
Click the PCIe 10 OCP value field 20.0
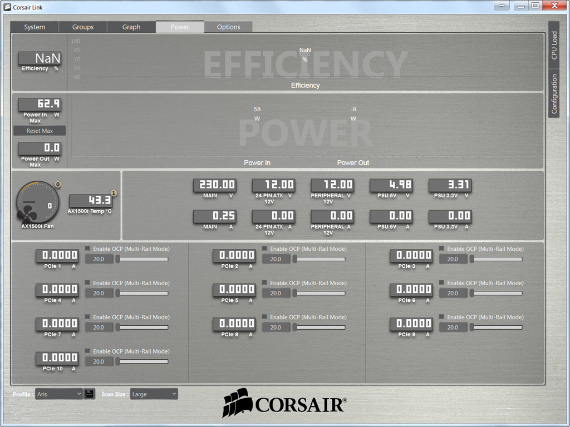click(x=99, y=361)
